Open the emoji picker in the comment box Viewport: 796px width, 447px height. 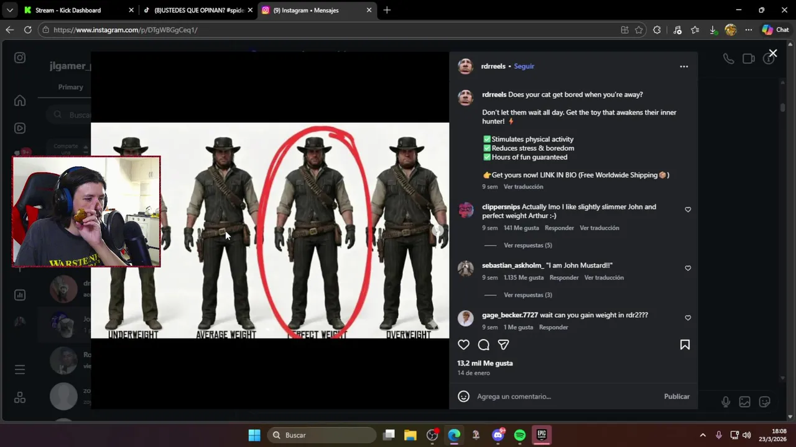click(463, 396)
